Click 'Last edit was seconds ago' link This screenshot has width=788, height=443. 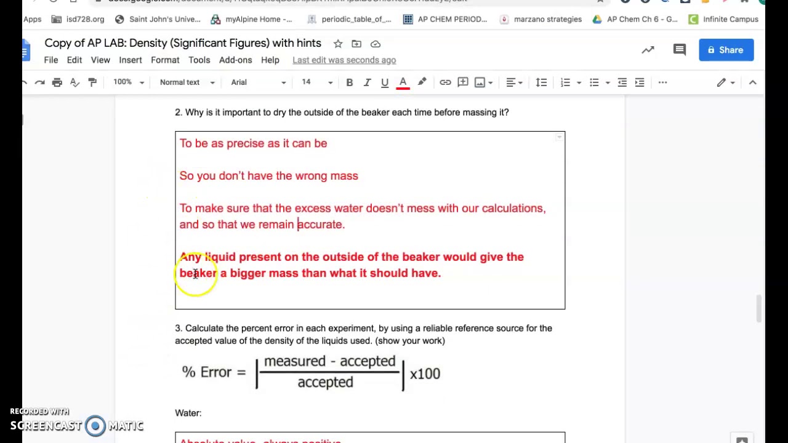344,60
